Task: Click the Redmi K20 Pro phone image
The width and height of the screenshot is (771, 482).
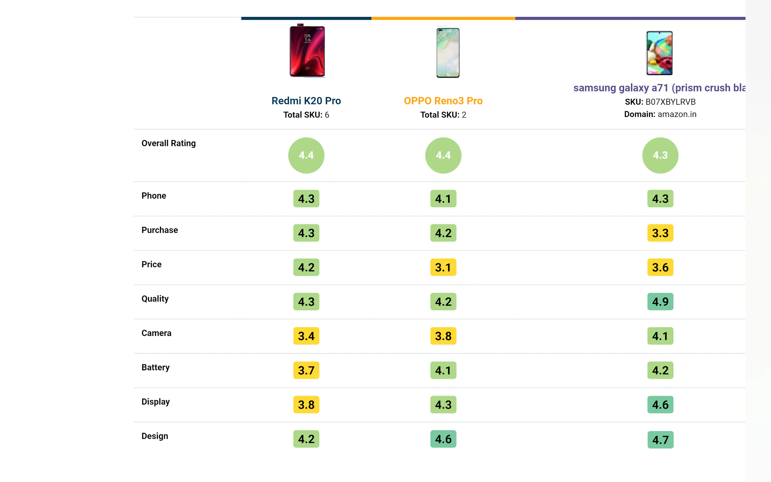Action: pyautogui.click(x=307, y=50)
